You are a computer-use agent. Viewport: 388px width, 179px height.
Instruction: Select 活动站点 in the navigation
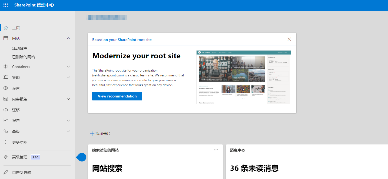tap(20, 48)
